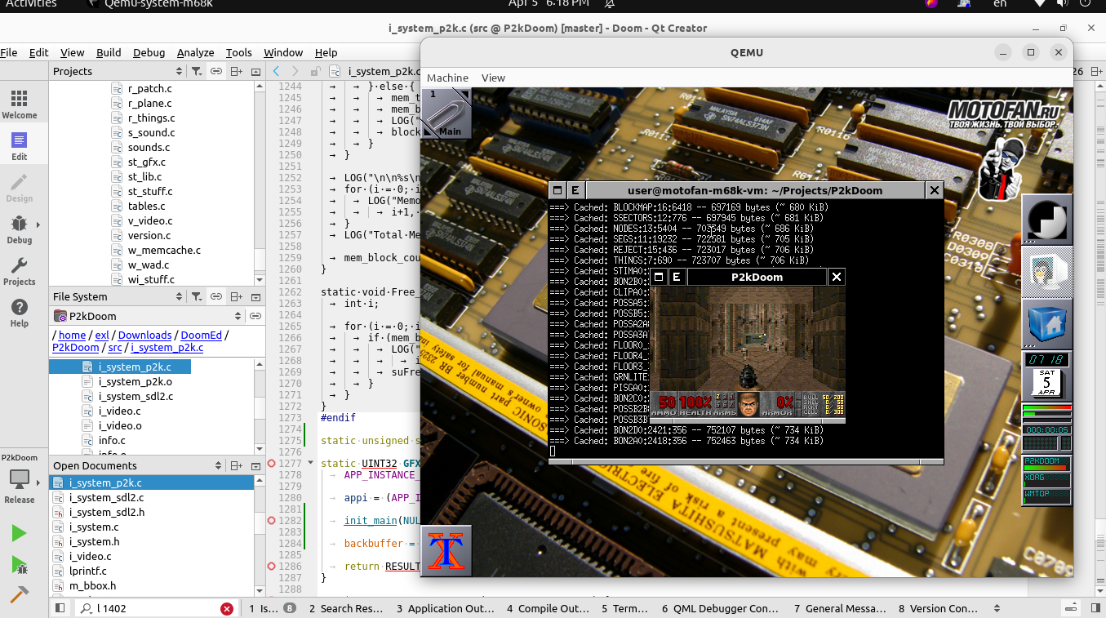
Task: Click the Main workspace clip icon
Action: tap(446, 113)
